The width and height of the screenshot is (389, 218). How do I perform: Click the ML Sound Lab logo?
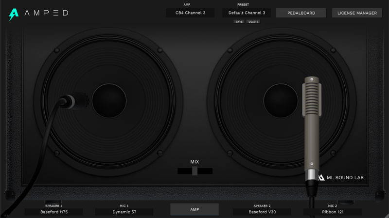[x=341, y=177]
